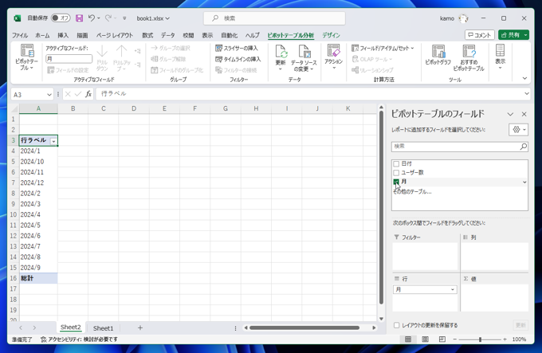This screenshot has height=353, width=542.
Task: Open the tools gear in field pane
Action: 519,130
